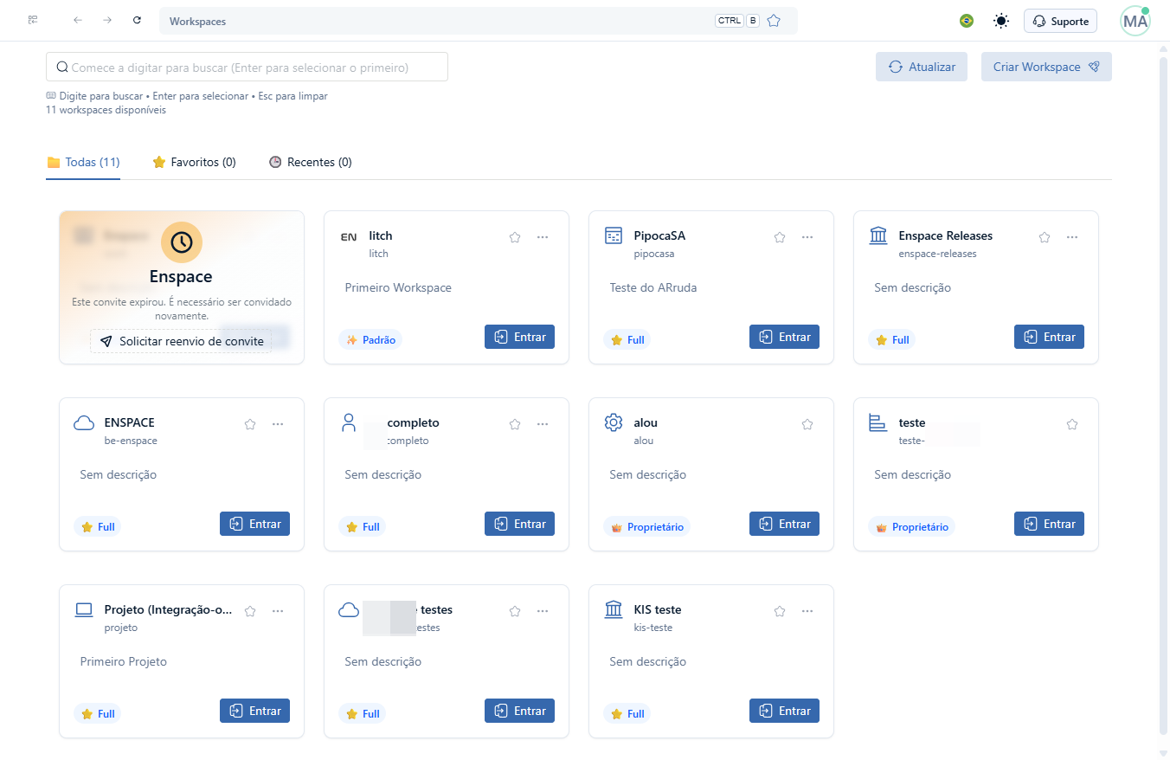Open three-dot menu on ENSPACE card
The width and height of the screenshot is (1170, 760).
click(x=278, y=424)
